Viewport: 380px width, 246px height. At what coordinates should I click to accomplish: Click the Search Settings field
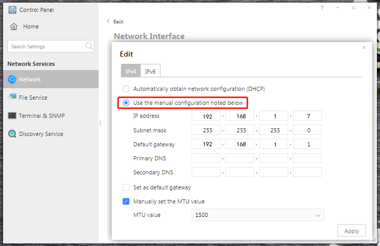point(51,46)
